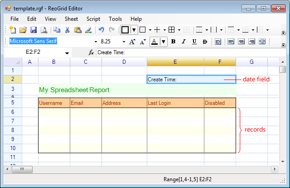The height and width of the screenshot is (188, 290).
Task: Expand the font size 8.25 dropdown
Action: pyautogui.click(x=124, y=42)
